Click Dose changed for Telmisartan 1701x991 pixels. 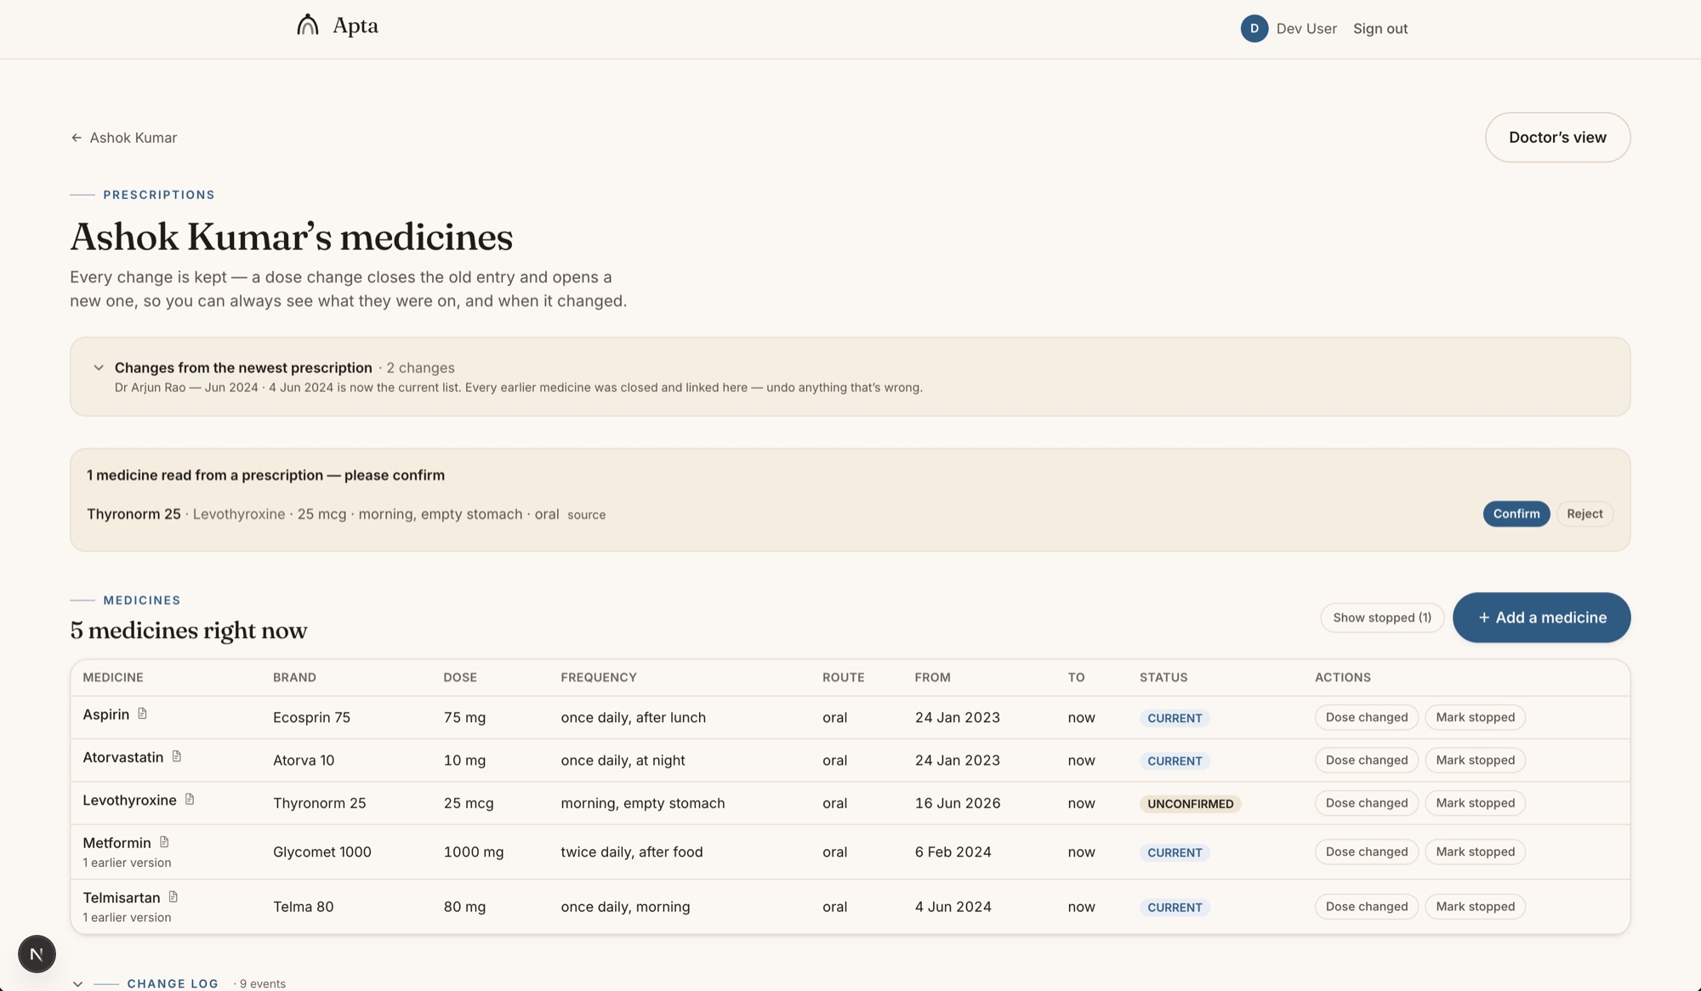[1367, 907]
